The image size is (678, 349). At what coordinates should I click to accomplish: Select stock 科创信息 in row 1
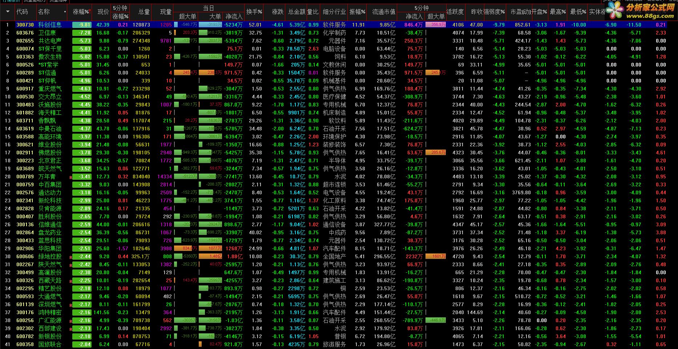pyautogui.click(x=50, y=25)
